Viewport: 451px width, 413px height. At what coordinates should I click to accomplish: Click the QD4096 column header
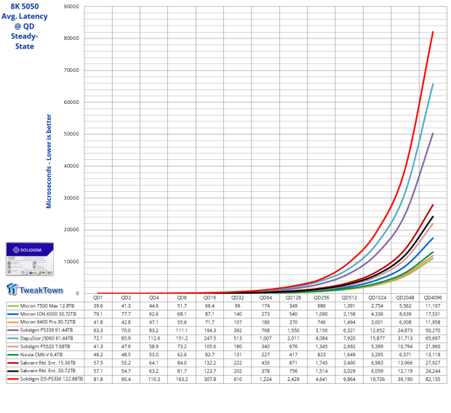click(x=433, y=297)
